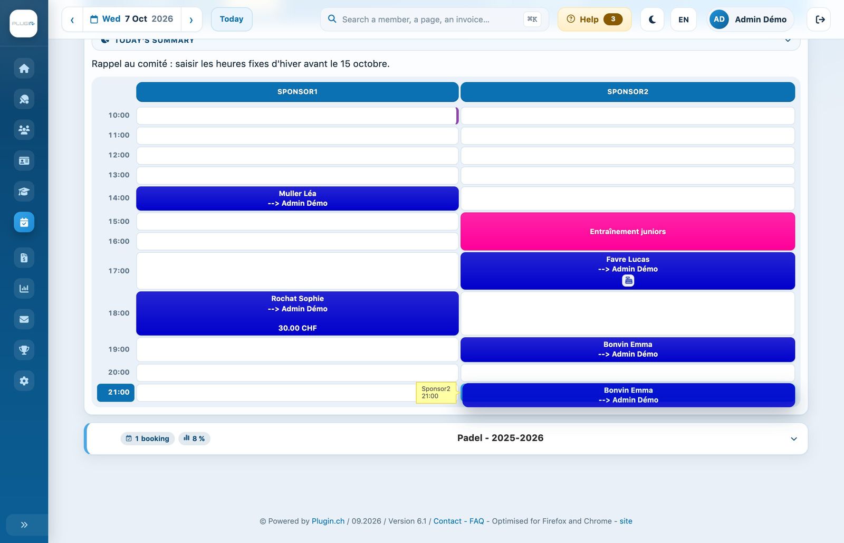Open the trophy tournaments sidebar icon
The width and height of the screenshot is (844, 543).
point(24,350)
